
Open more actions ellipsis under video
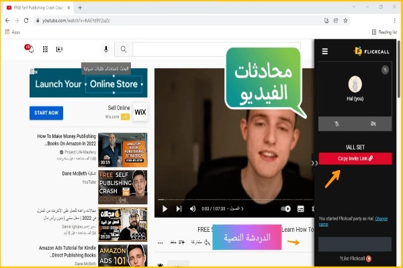[x=161, y=243]
